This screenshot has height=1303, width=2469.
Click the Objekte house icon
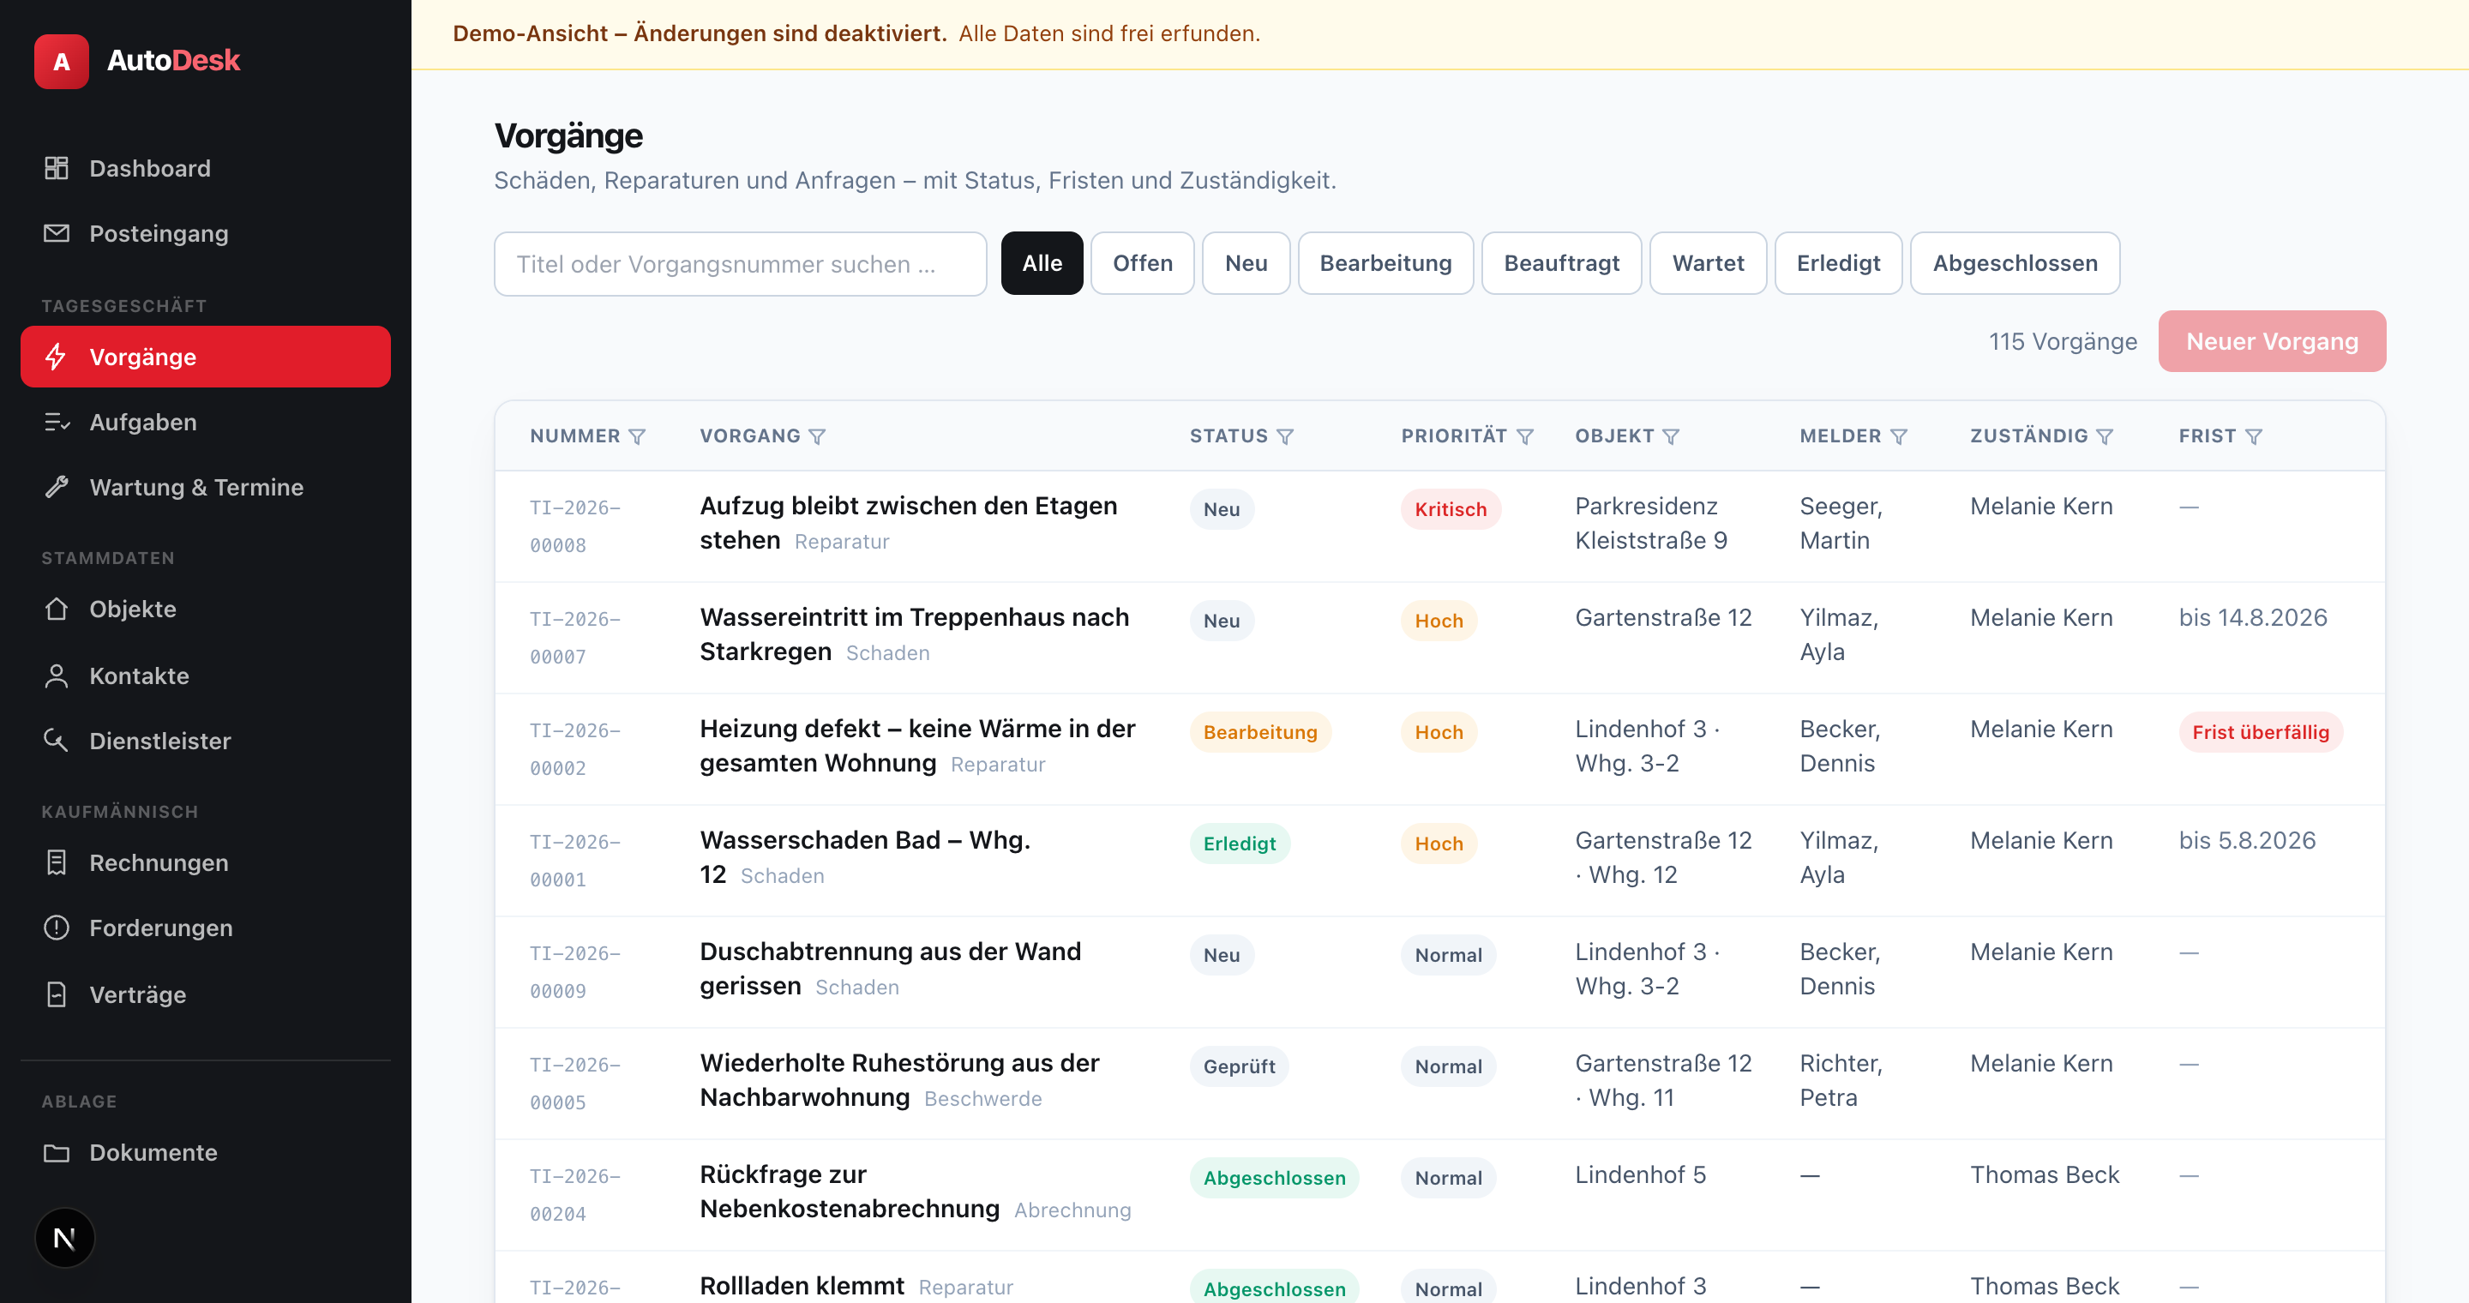(57, 609)
